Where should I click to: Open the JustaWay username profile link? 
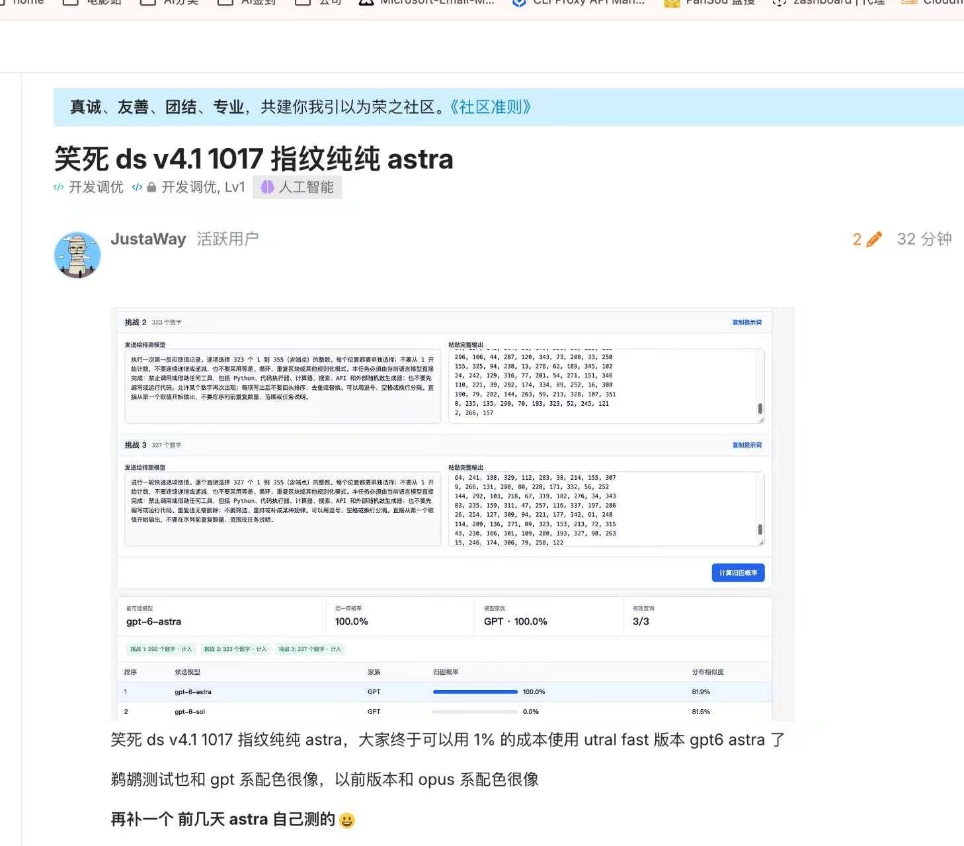tap(148, 239)
